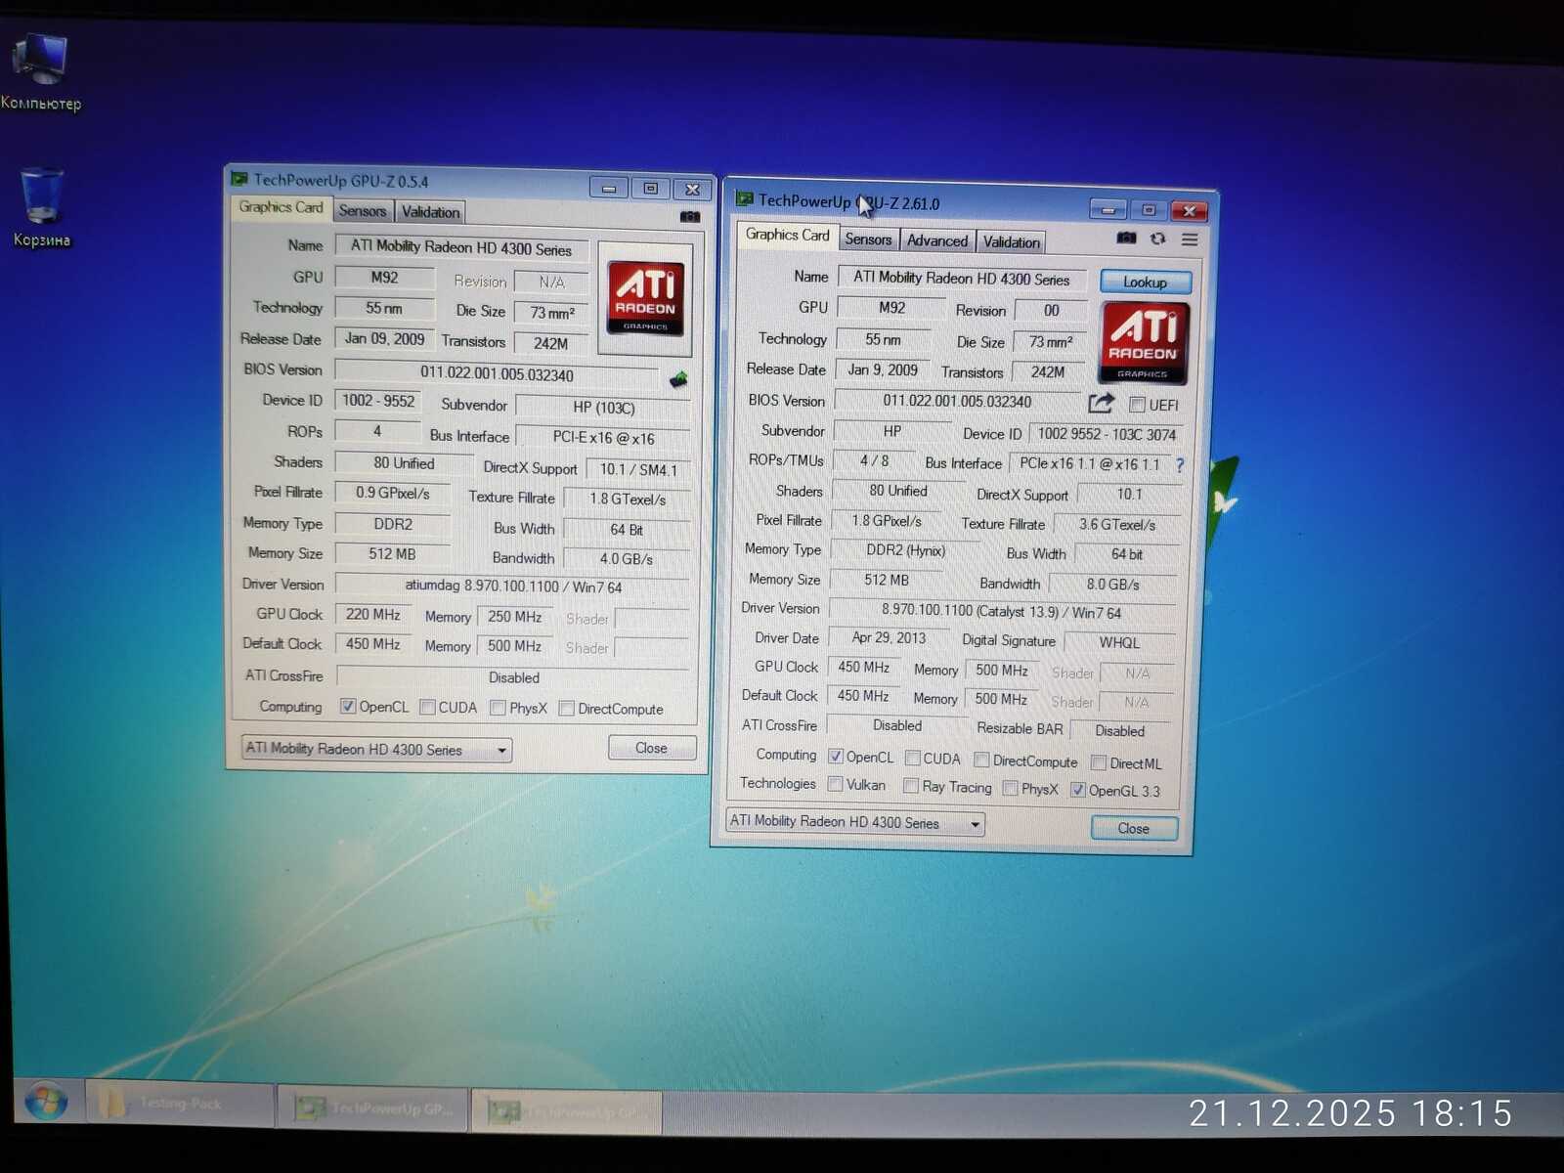Click the "10.1 / SM4.1" DirectX value
The height and width of the screenshot is (1173, 1564).
(x=638, y=469)
